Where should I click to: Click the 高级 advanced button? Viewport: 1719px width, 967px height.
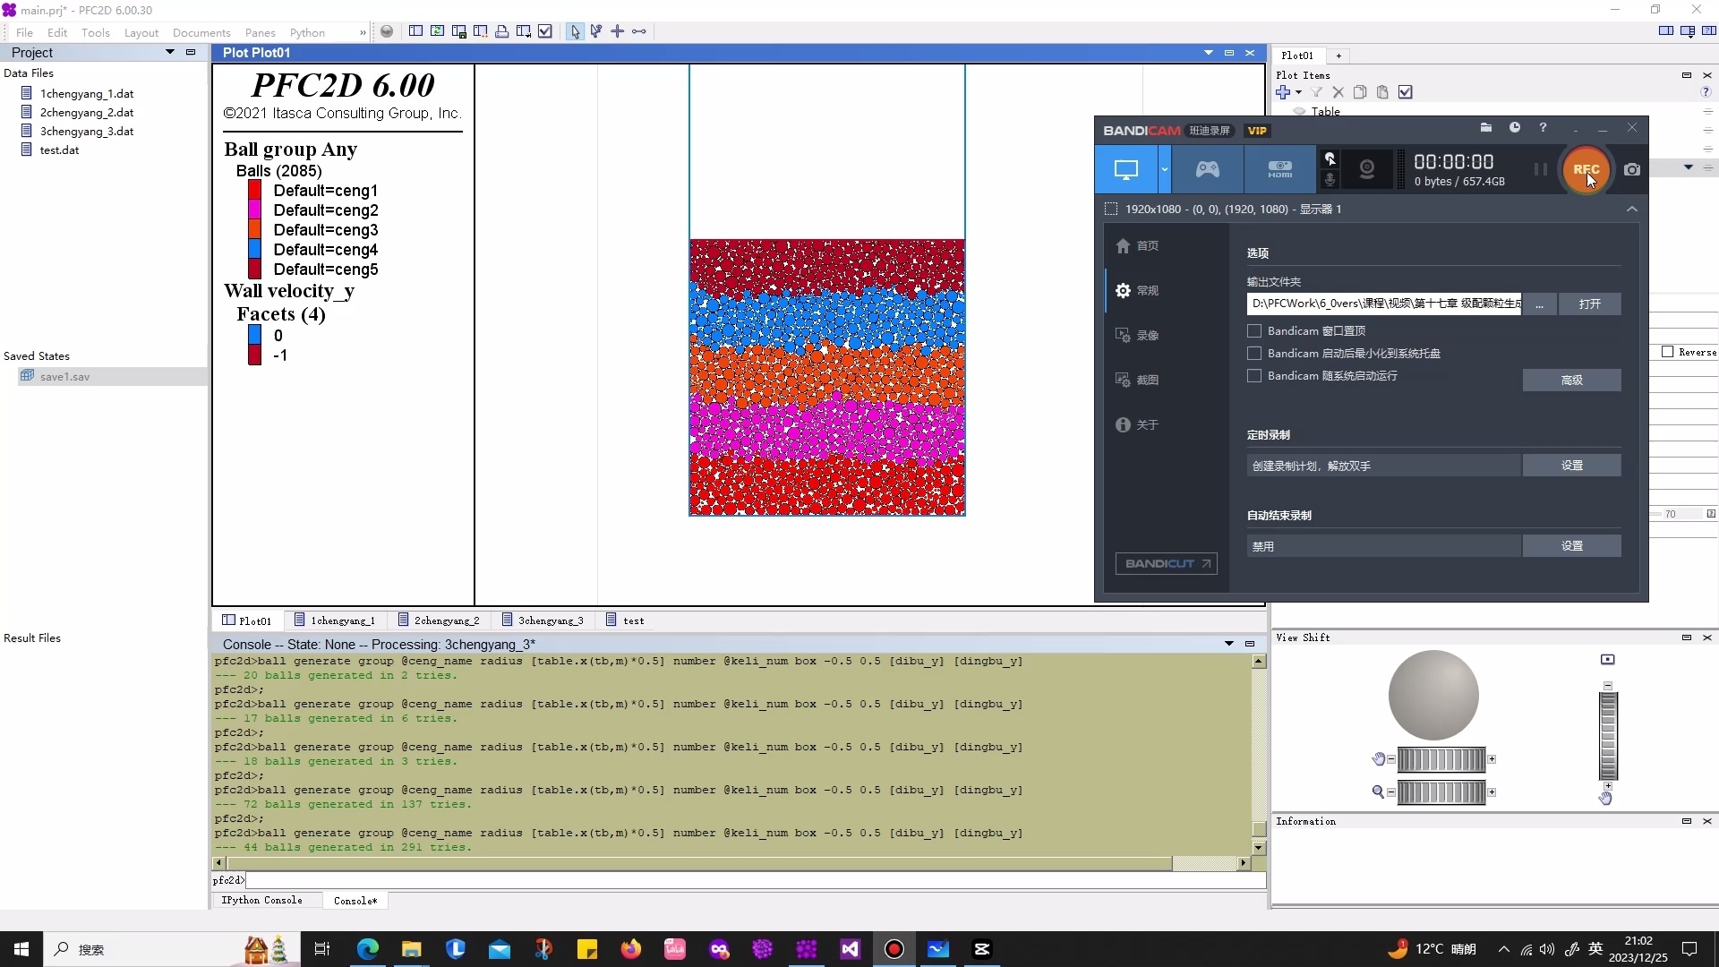pyautogui.click(x=1571, y=381)
